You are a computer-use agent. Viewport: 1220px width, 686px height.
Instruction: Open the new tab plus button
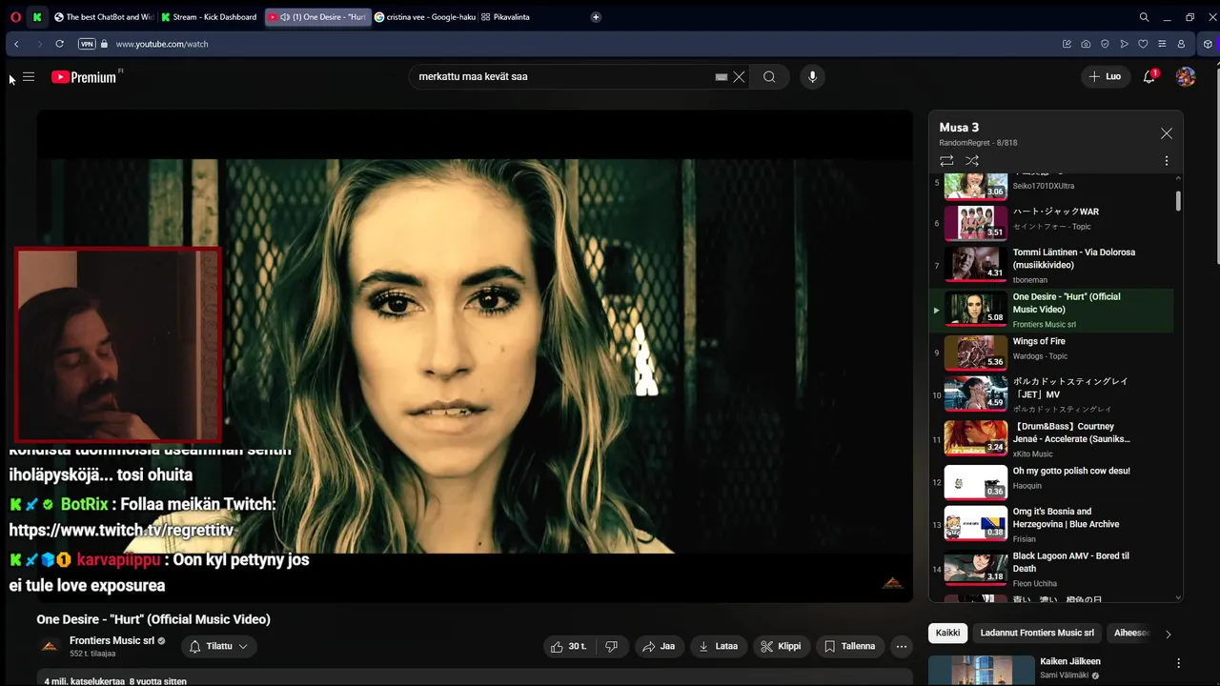point(596,17)
